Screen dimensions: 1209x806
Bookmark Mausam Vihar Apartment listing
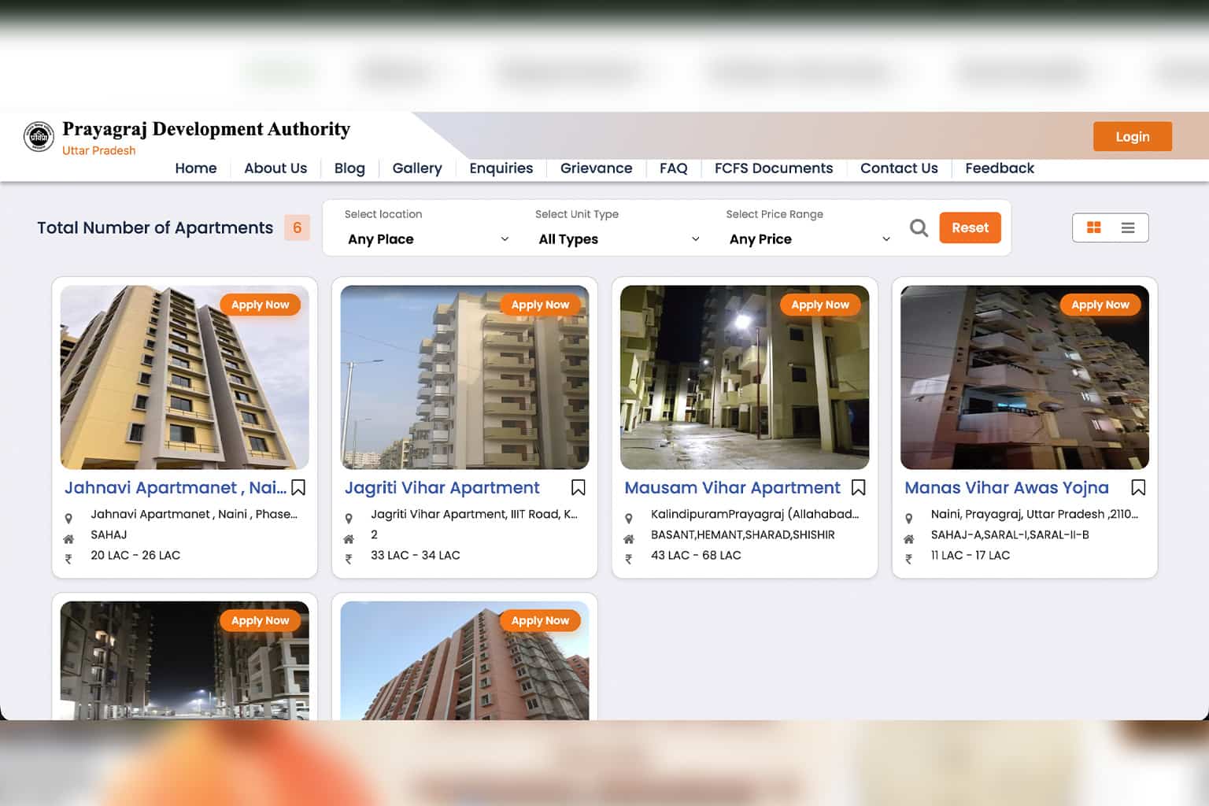(x=859, y=488)
